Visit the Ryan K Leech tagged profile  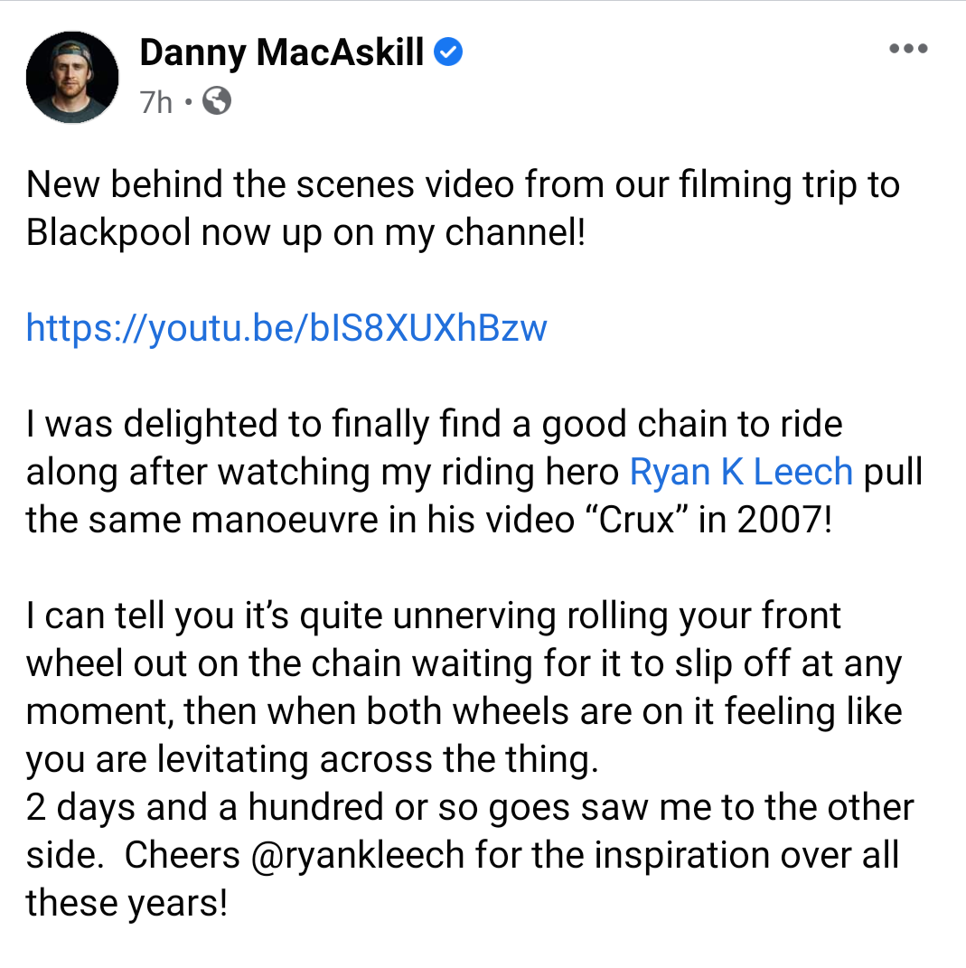click(x=741, y=471)
